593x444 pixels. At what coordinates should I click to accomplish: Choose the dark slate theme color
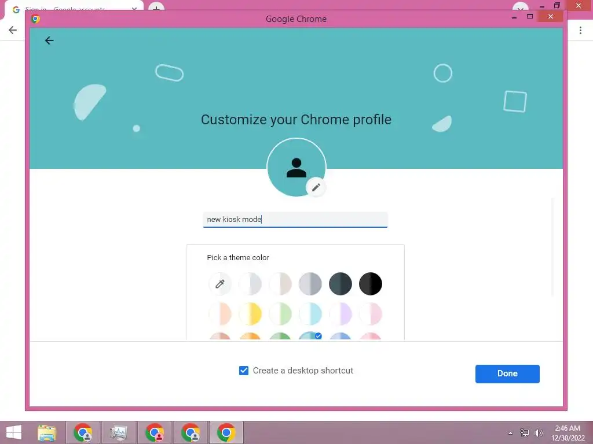point(341,283)
